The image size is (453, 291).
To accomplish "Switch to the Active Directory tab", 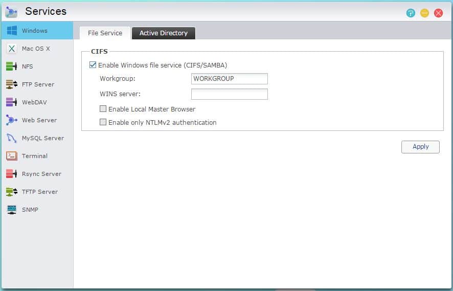I will point(164,33).
